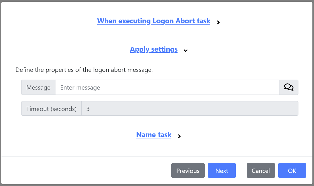The height and width of the screenshot is (186, 314).
Task: Open the Name task link
Action: tap(154, 135)
